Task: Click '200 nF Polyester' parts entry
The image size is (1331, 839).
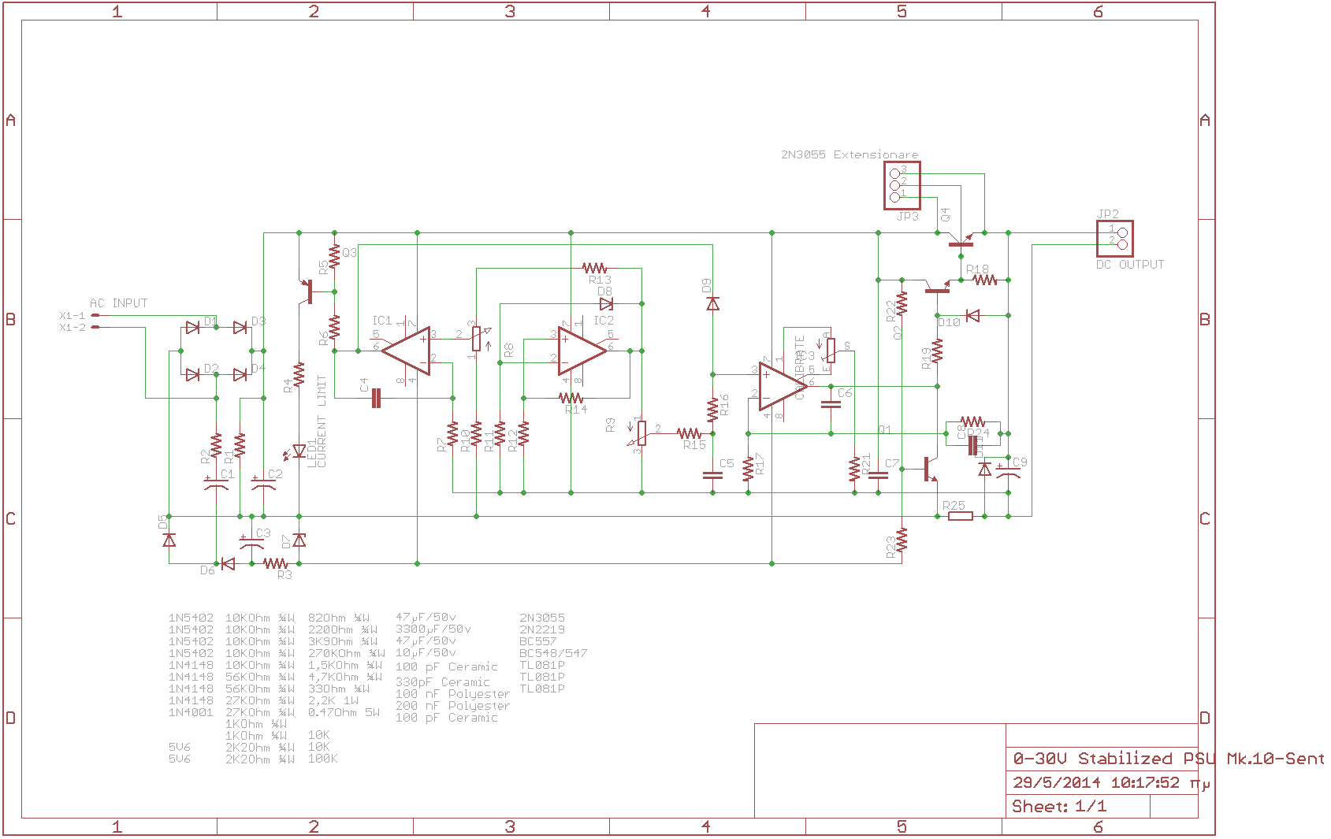Action: (x=452, y=706)
